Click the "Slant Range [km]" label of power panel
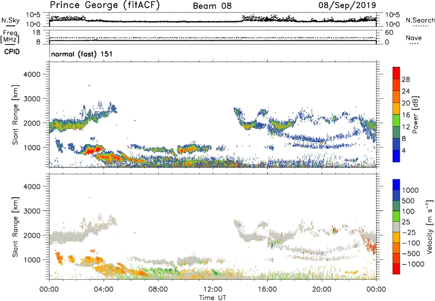Viewport: 435px width, 301px height. (x=15, y=115)
